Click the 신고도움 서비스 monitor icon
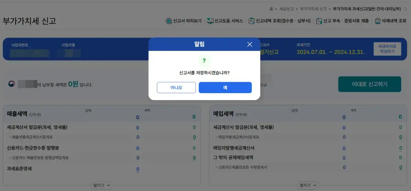The width and height of the screenshot is (411, 191). coord(210,21)
